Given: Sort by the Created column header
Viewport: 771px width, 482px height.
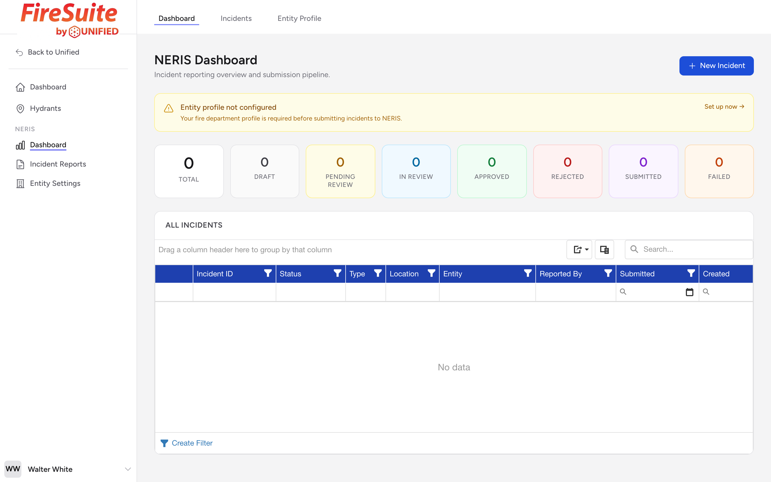Looking at the screenshot, I should point(726,274).
